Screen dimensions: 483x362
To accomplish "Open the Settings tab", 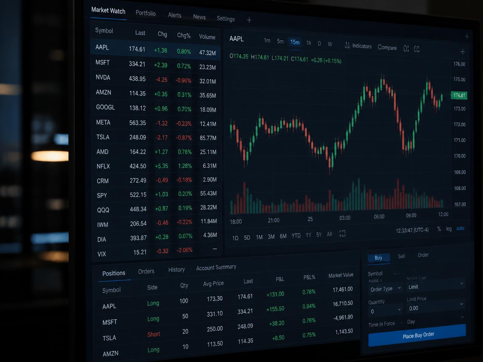I will coord(226,19).
